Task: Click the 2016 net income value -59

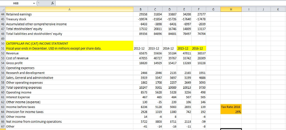Action: pyautogui.click(x=199, y=121)
